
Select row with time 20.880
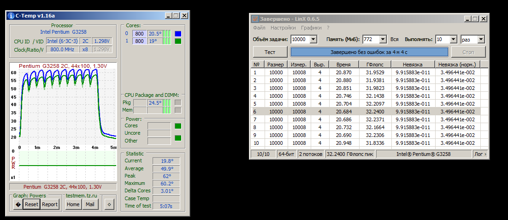pos(366,80)
